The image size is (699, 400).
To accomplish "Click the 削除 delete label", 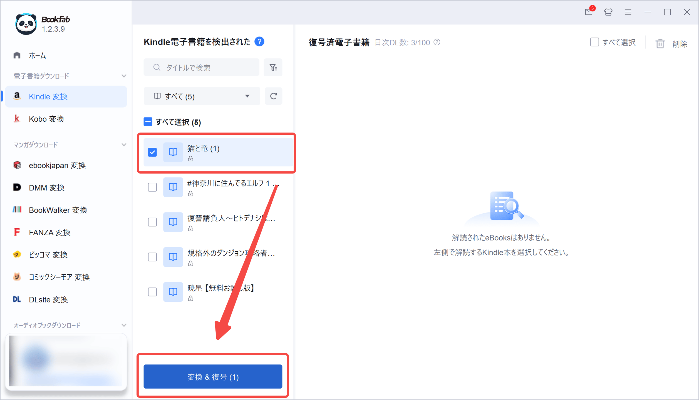I will [x=680, y=44].
